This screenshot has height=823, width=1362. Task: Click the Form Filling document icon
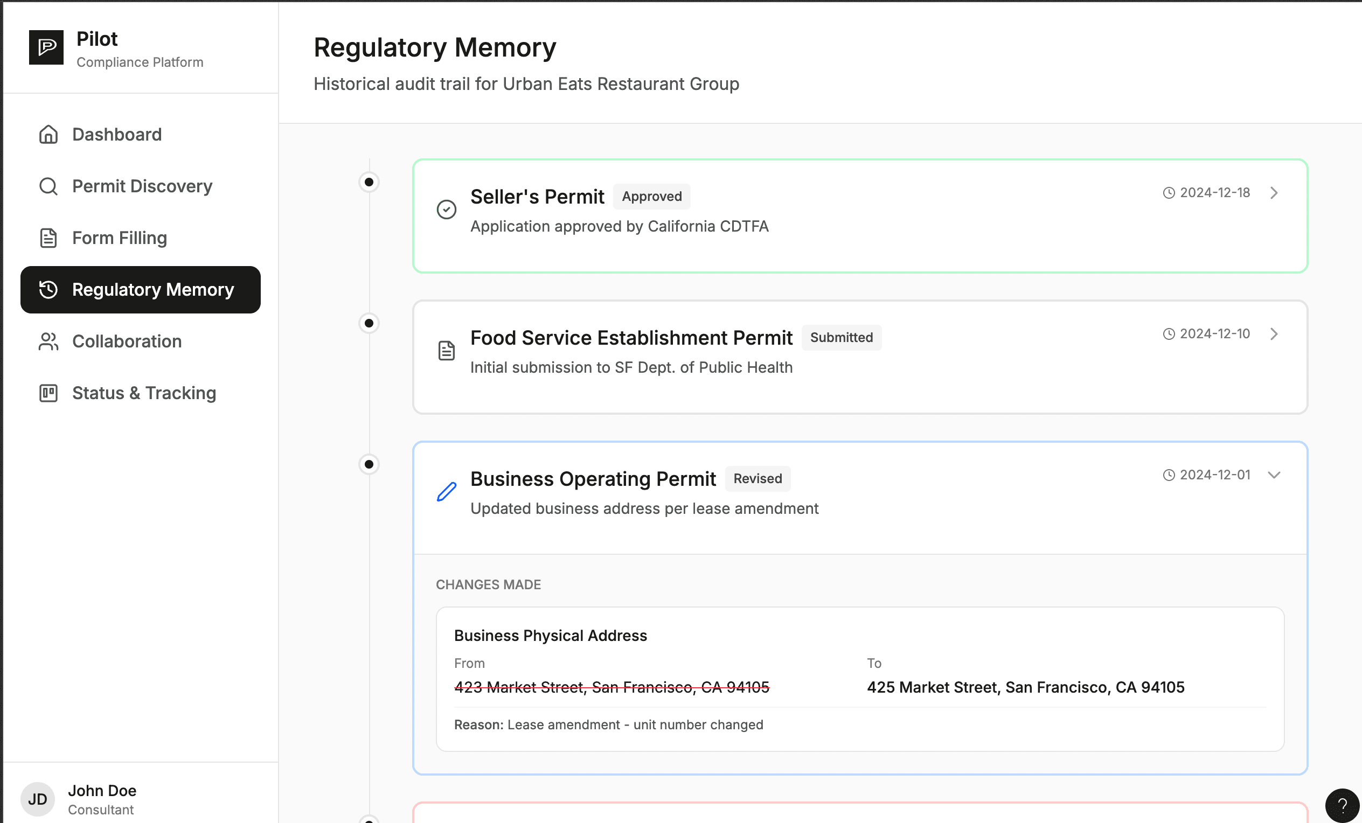click(48, 238)
